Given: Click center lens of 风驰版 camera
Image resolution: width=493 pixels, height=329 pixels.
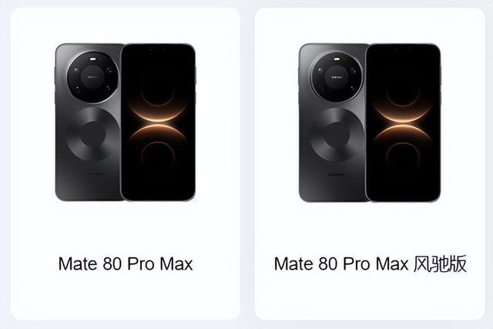Looking at the screenshot, I should coord(337,77).
